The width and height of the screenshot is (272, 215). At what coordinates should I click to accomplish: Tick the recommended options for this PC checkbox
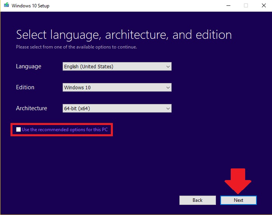(18, 129)
